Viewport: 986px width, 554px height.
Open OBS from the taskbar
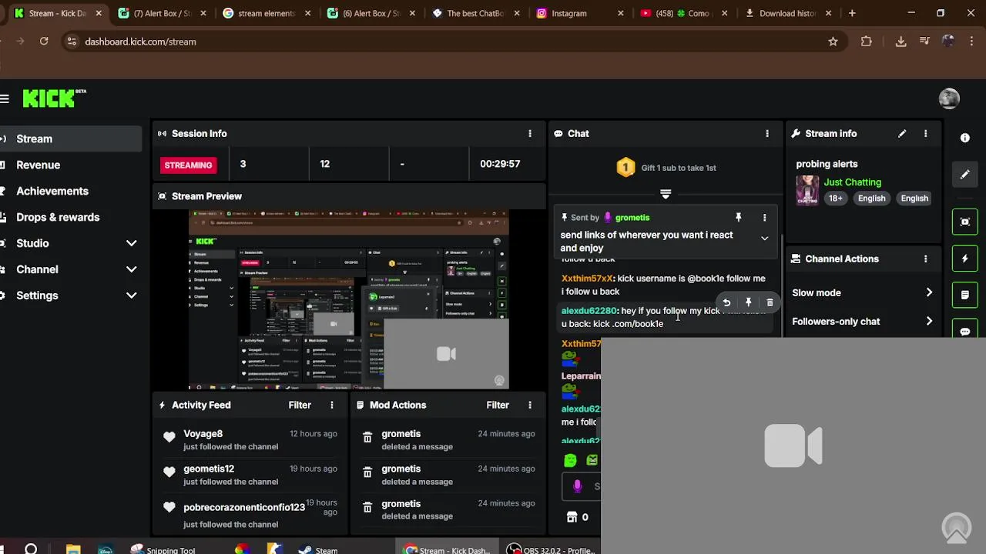click(x=551, y=549)
